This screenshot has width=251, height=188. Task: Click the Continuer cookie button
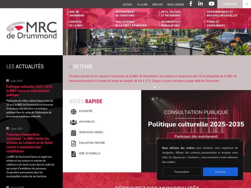point(220,172)
